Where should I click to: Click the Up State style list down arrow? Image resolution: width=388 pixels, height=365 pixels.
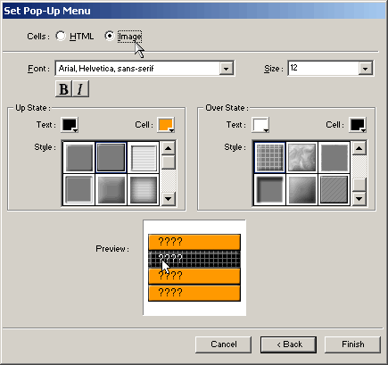(169, 198)
